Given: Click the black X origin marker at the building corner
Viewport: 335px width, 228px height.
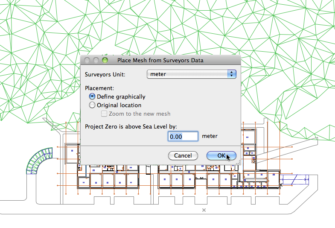Looking at the screenshot, I should (280, 184).
